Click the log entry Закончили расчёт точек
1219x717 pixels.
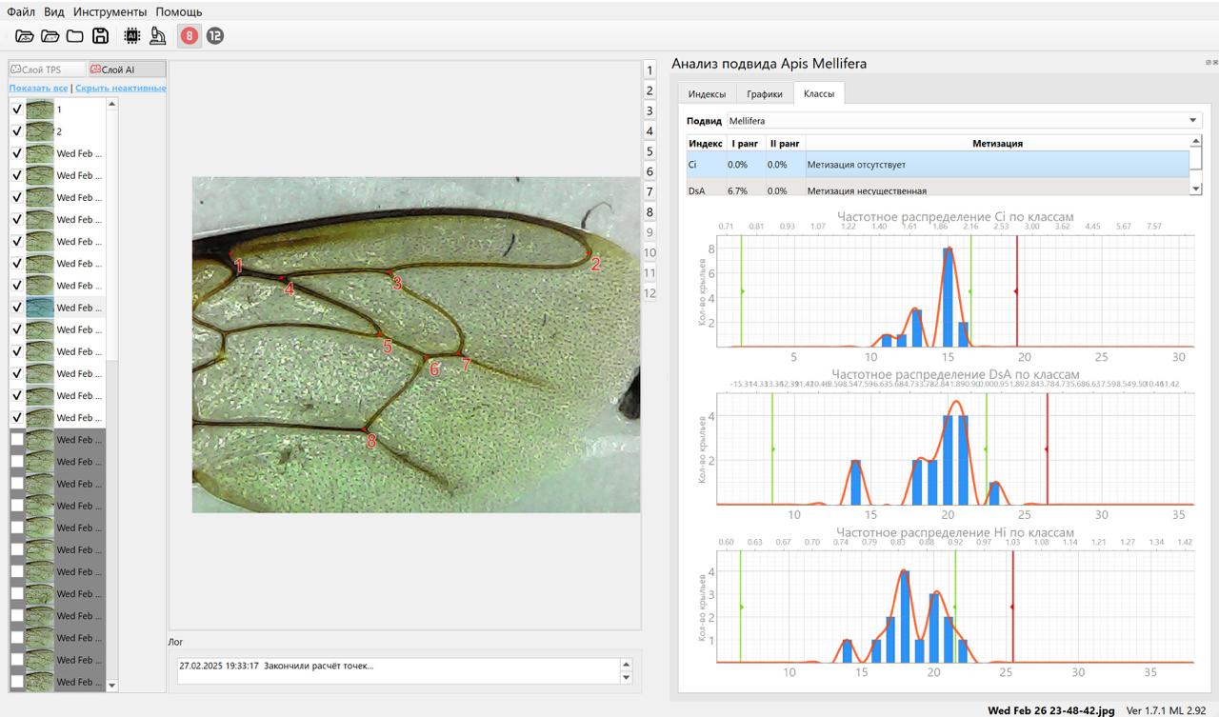276,666
